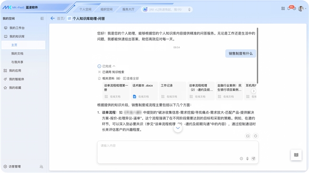The image size is (309, 173).
Task: Click microphone icon in message input
Action: pyautogui.click(x=247, y=158)
